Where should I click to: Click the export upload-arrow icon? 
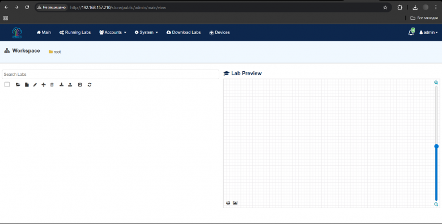coord(70,85)
